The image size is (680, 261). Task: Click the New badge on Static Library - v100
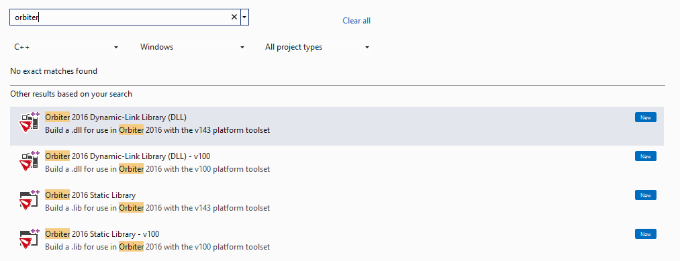pos(646,235)
